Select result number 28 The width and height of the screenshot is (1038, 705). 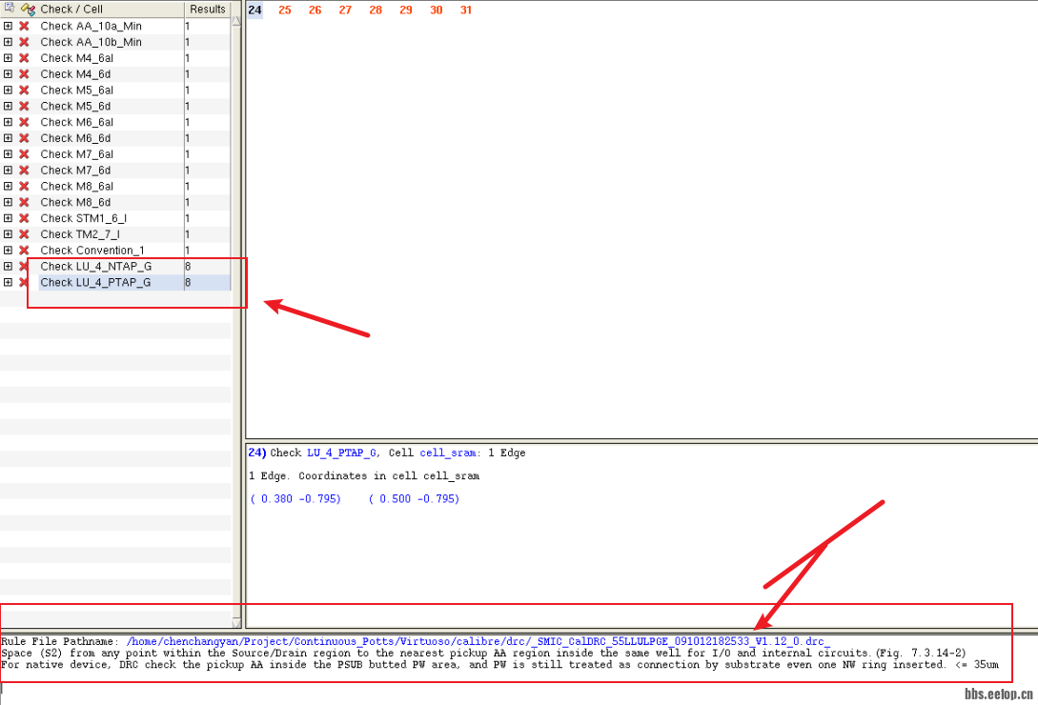[376, 10]
